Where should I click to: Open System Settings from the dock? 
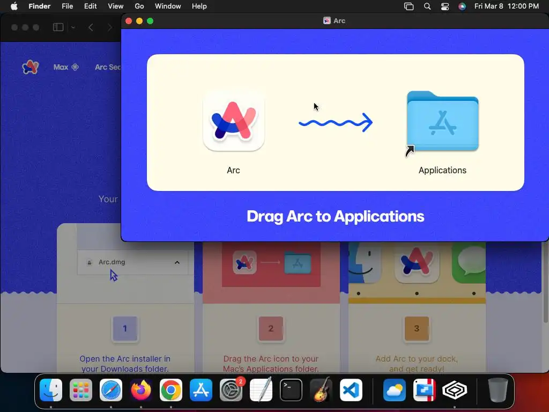(x=231, y=390)
